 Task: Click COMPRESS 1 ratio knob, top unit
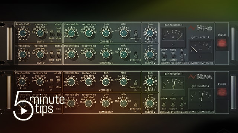click(x=124, y=33)
